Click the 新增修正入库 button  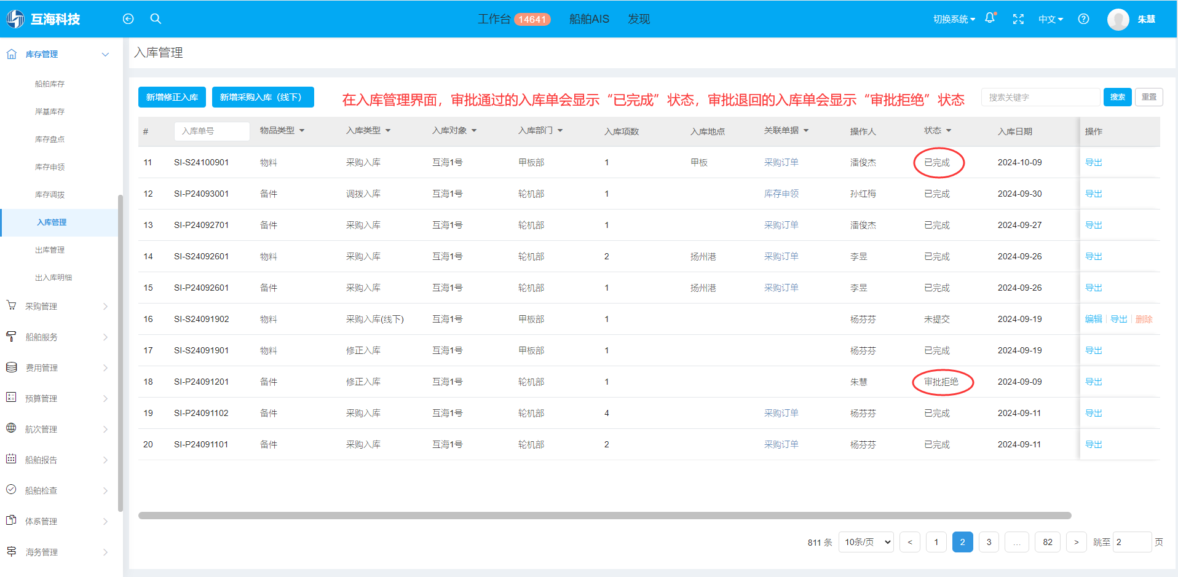click(x=172, y=97)
